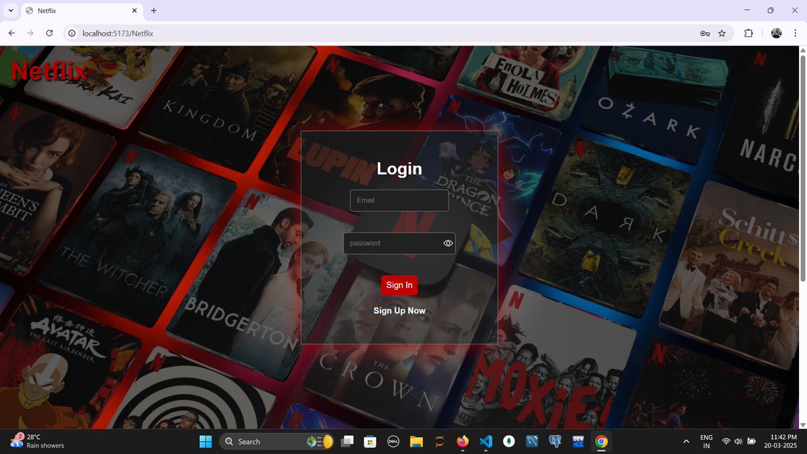
Task: Open File Explorer from the taskbar
Action: pyautogui.click(x=416, y=441)
